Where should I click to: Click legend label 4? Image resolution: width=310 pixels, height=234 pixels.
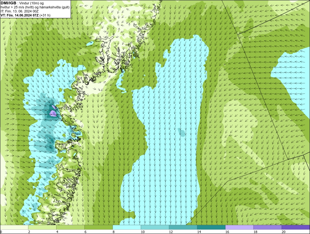click(57, 232)
